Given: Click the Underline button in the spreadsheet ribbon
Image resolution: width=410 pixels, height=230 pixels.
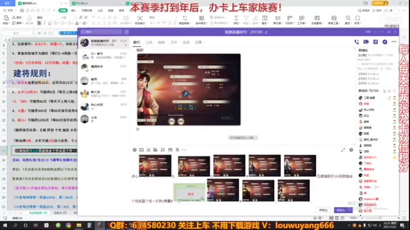Looking at the screenshot, I should [x=49, y=23].
